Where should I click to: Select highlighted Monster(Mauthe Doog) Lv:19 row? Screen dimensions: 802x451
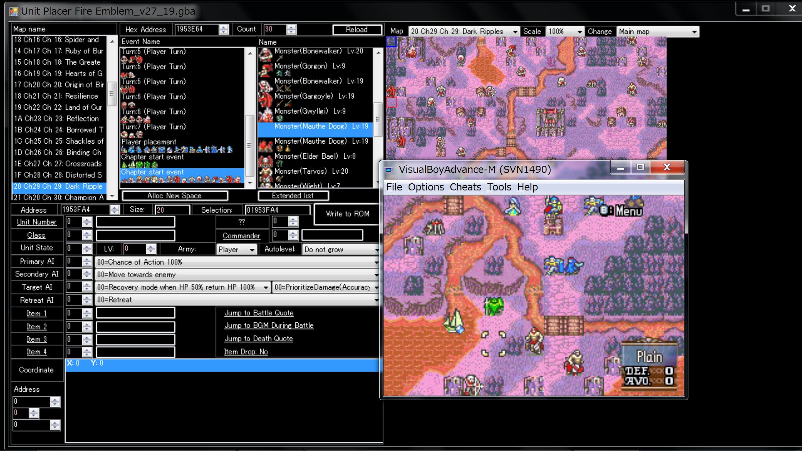coord(315,130)
